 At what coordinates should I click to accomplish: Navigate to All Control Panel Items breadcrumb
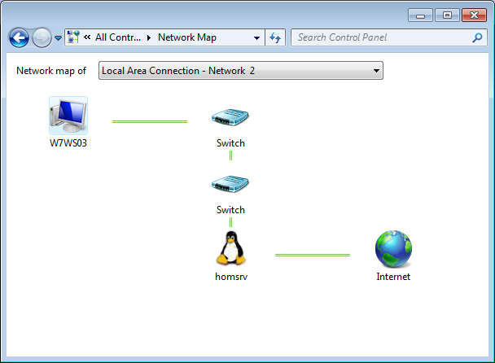[x=117, y=37]
